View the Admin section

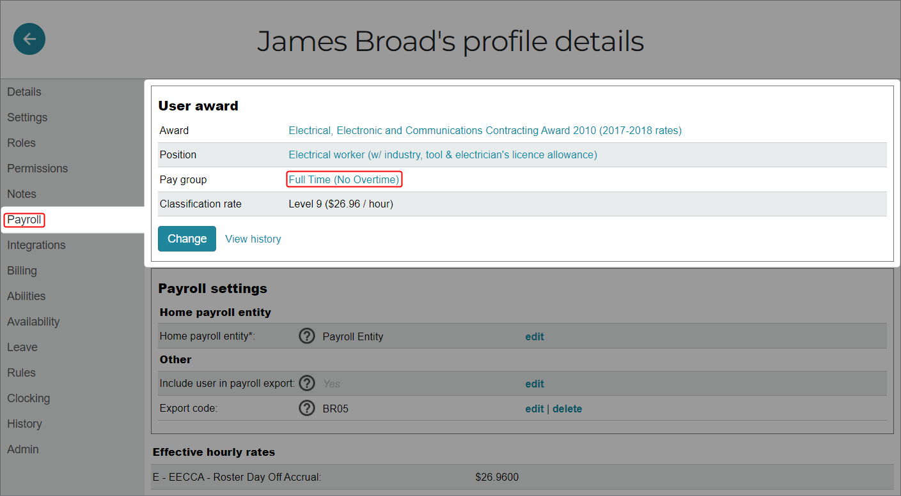(x=22, y=449)
